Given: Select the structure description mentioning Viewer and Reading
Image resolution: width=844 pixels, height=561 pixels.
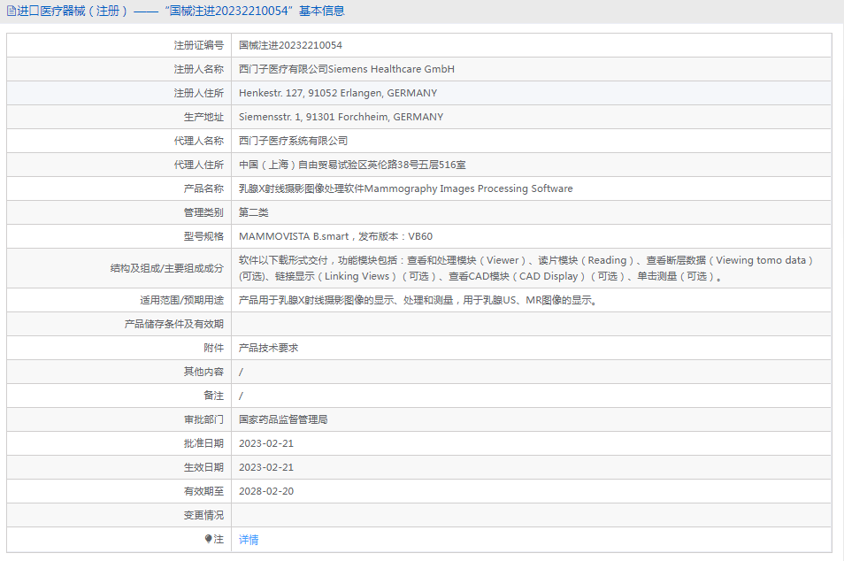Looking at the screenshot, I should pos(526,268).
